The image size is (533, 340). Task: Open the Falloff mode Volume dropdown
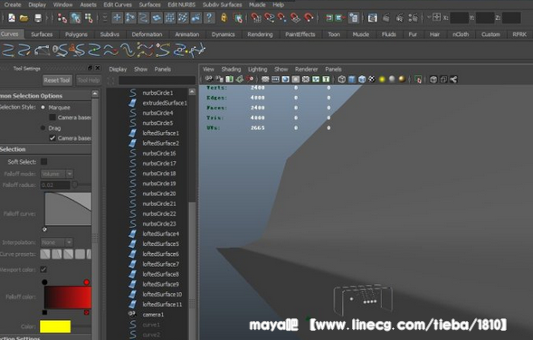tap(57, 174)
